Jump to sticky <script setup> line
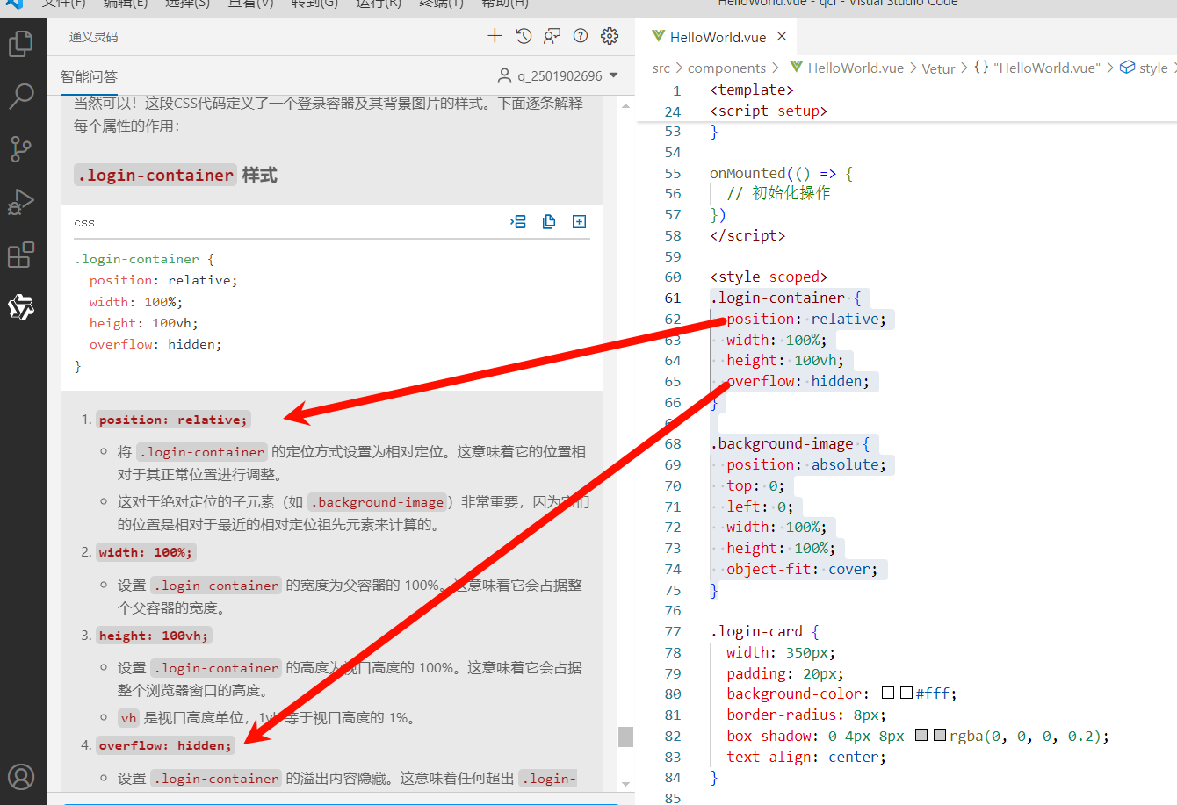The height and width of the screenshot is (805, 1177). (769, 111)
